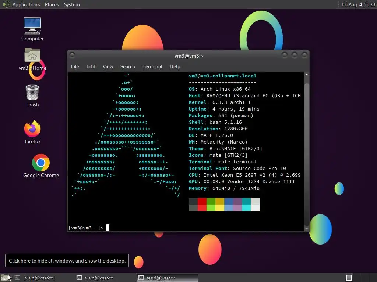Click the terminal prompt [vm3@vm3 ~]$
This screenshot has width=377, height=282.
[x=86, y=228]
